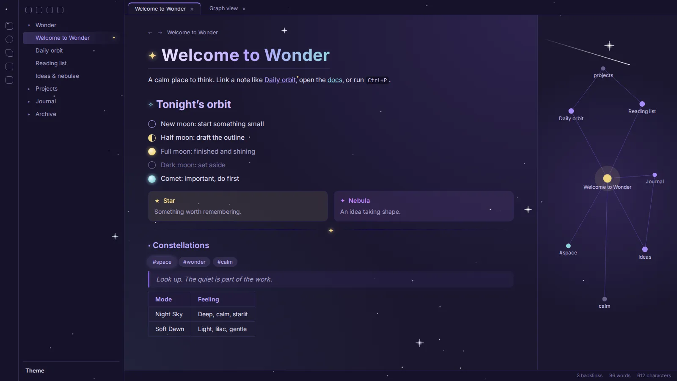
Task: Toggle the Half moon task checkbox
Action: 152,138
